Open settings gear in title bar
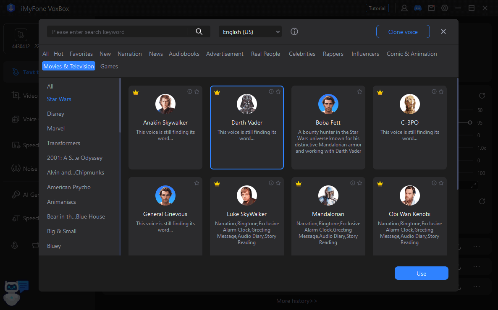Image resolution: width=498 pixels, height=310 pixels. tap(445, 8)
